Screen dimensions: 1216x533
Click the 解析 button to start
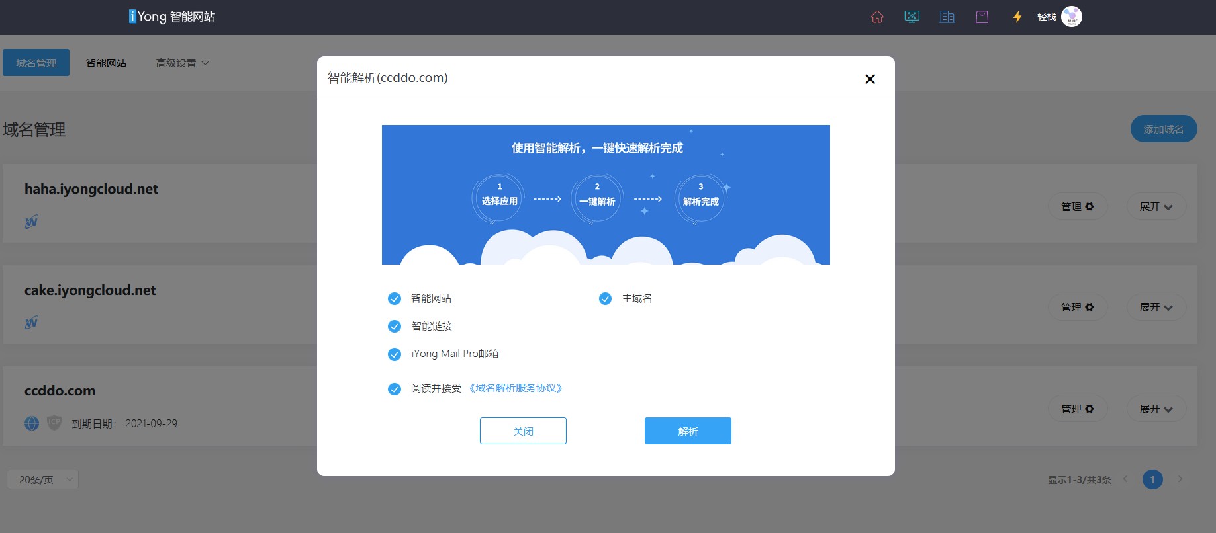[x=688, y=430]
